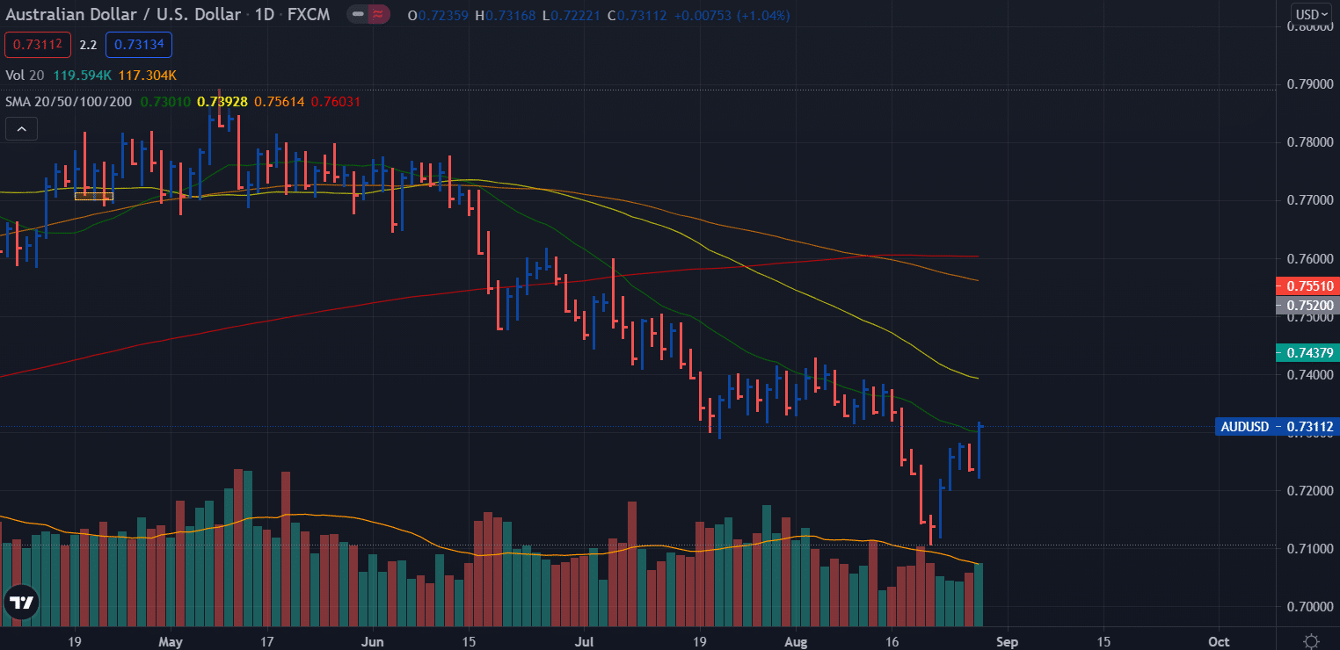This screenshot has height=650, width=1340.
Task: Click the Sep label on time axis
Action: tap(1007, 641)
